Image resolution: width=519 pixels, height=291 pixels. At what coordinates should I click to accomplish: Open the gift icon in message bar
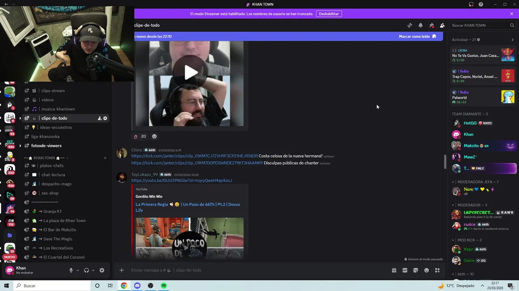coord(394,270)
